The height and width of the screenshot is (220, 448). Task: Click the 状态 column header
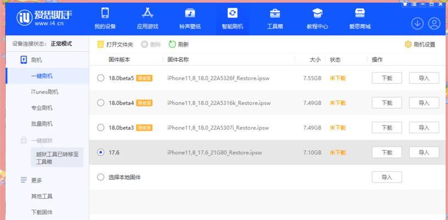pos(335,60)
